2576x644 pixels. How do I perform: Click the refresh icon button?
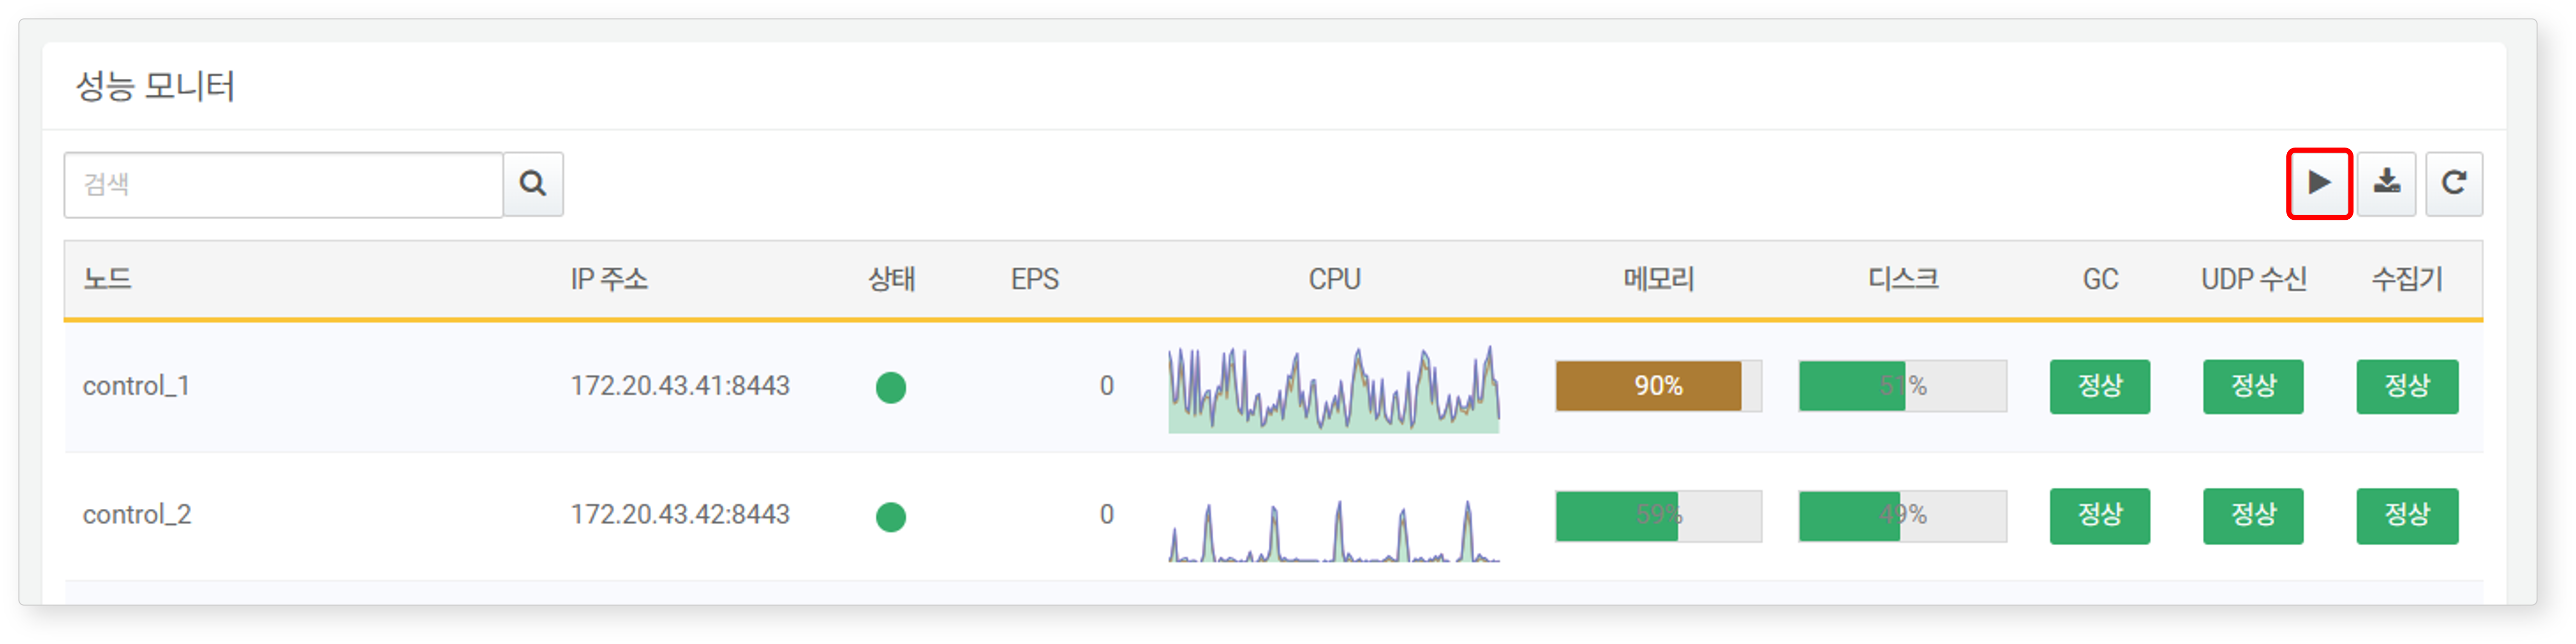(x=2453, y=183)
